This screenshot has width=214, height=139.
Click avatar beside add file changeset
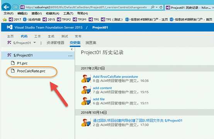(86, 101)
